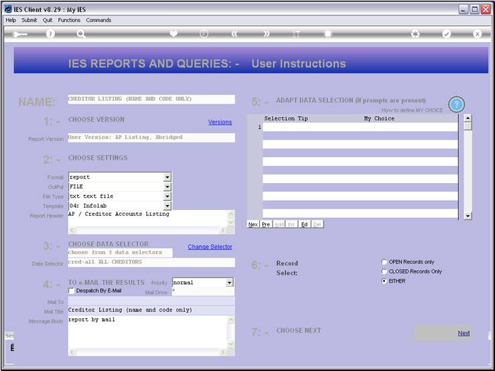Expand the Output dropdown showing FILE
Image resolution: width=495 pixels, height=371 pixels.
pyautogui.click(x=167, y=187)
